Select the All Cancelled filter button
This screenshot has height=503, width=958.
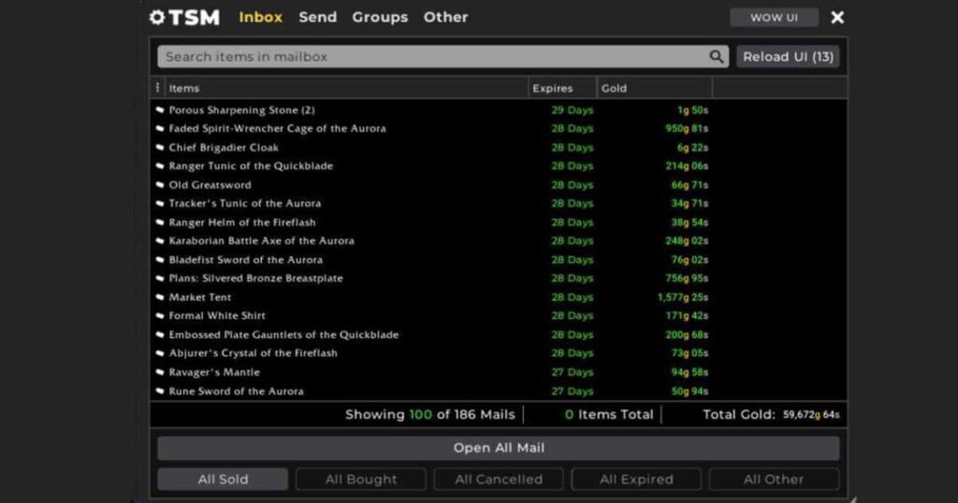(x=499, y=480)
